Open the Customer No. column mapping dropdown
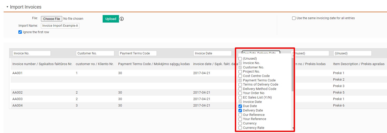Image resolution: width=387 pixels, height=133 pixels. [x=95, y=53]
